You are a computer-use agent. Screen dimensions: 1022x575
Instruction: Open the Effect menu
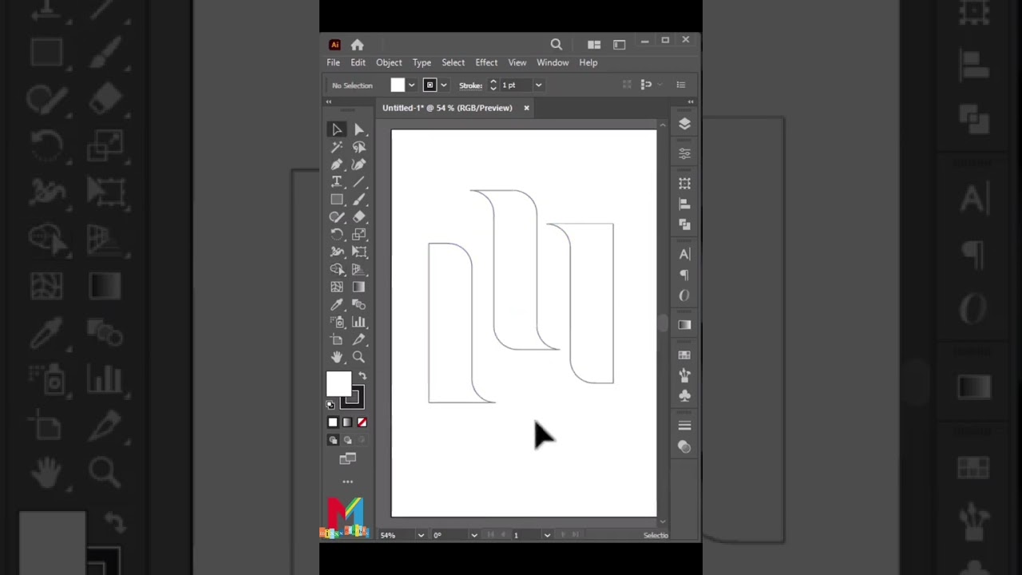click(x=486, y=62)
